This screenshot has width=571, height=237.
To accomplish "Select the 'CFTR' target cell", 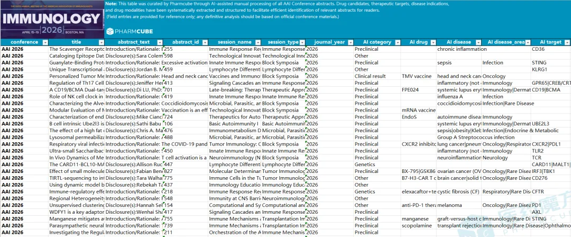I will 551,192.
